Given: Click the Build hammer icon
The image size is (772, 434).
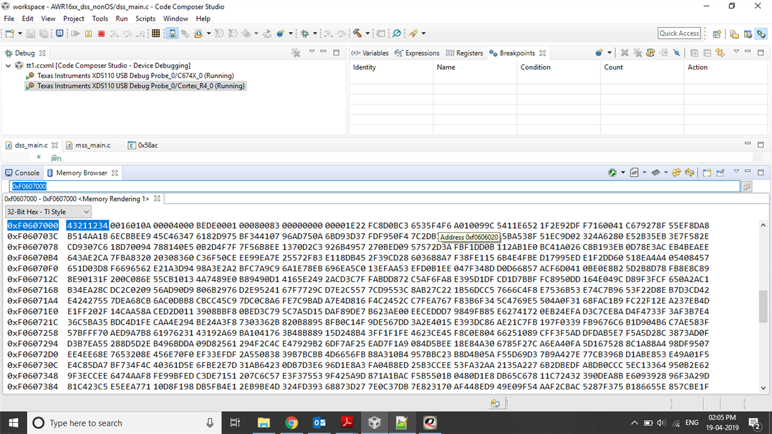Looking at the screenshot, I should click(357, 33).
